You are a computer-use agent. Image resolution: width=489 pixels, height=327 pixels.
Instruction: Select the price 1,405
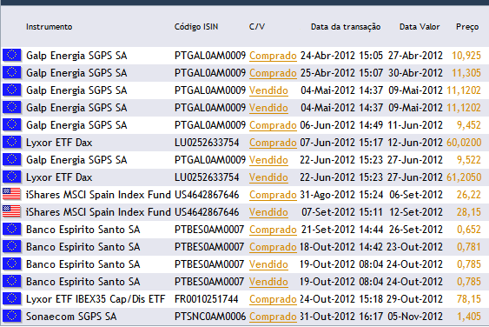tap(469, 317)
